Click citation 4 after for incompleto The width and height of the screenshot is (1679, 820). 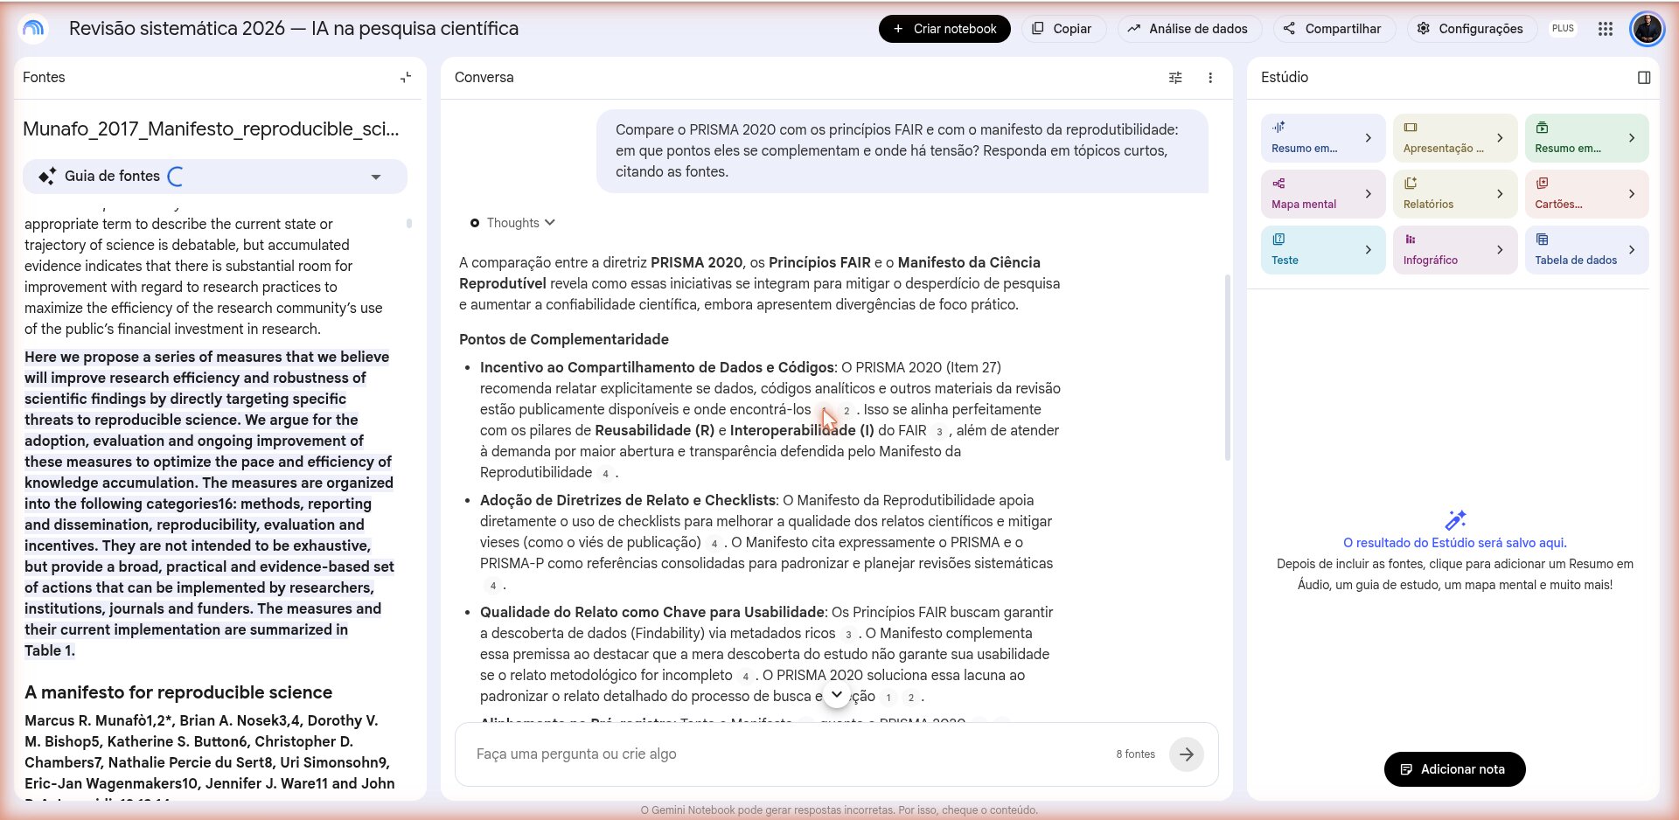click(x=745, y=676)
